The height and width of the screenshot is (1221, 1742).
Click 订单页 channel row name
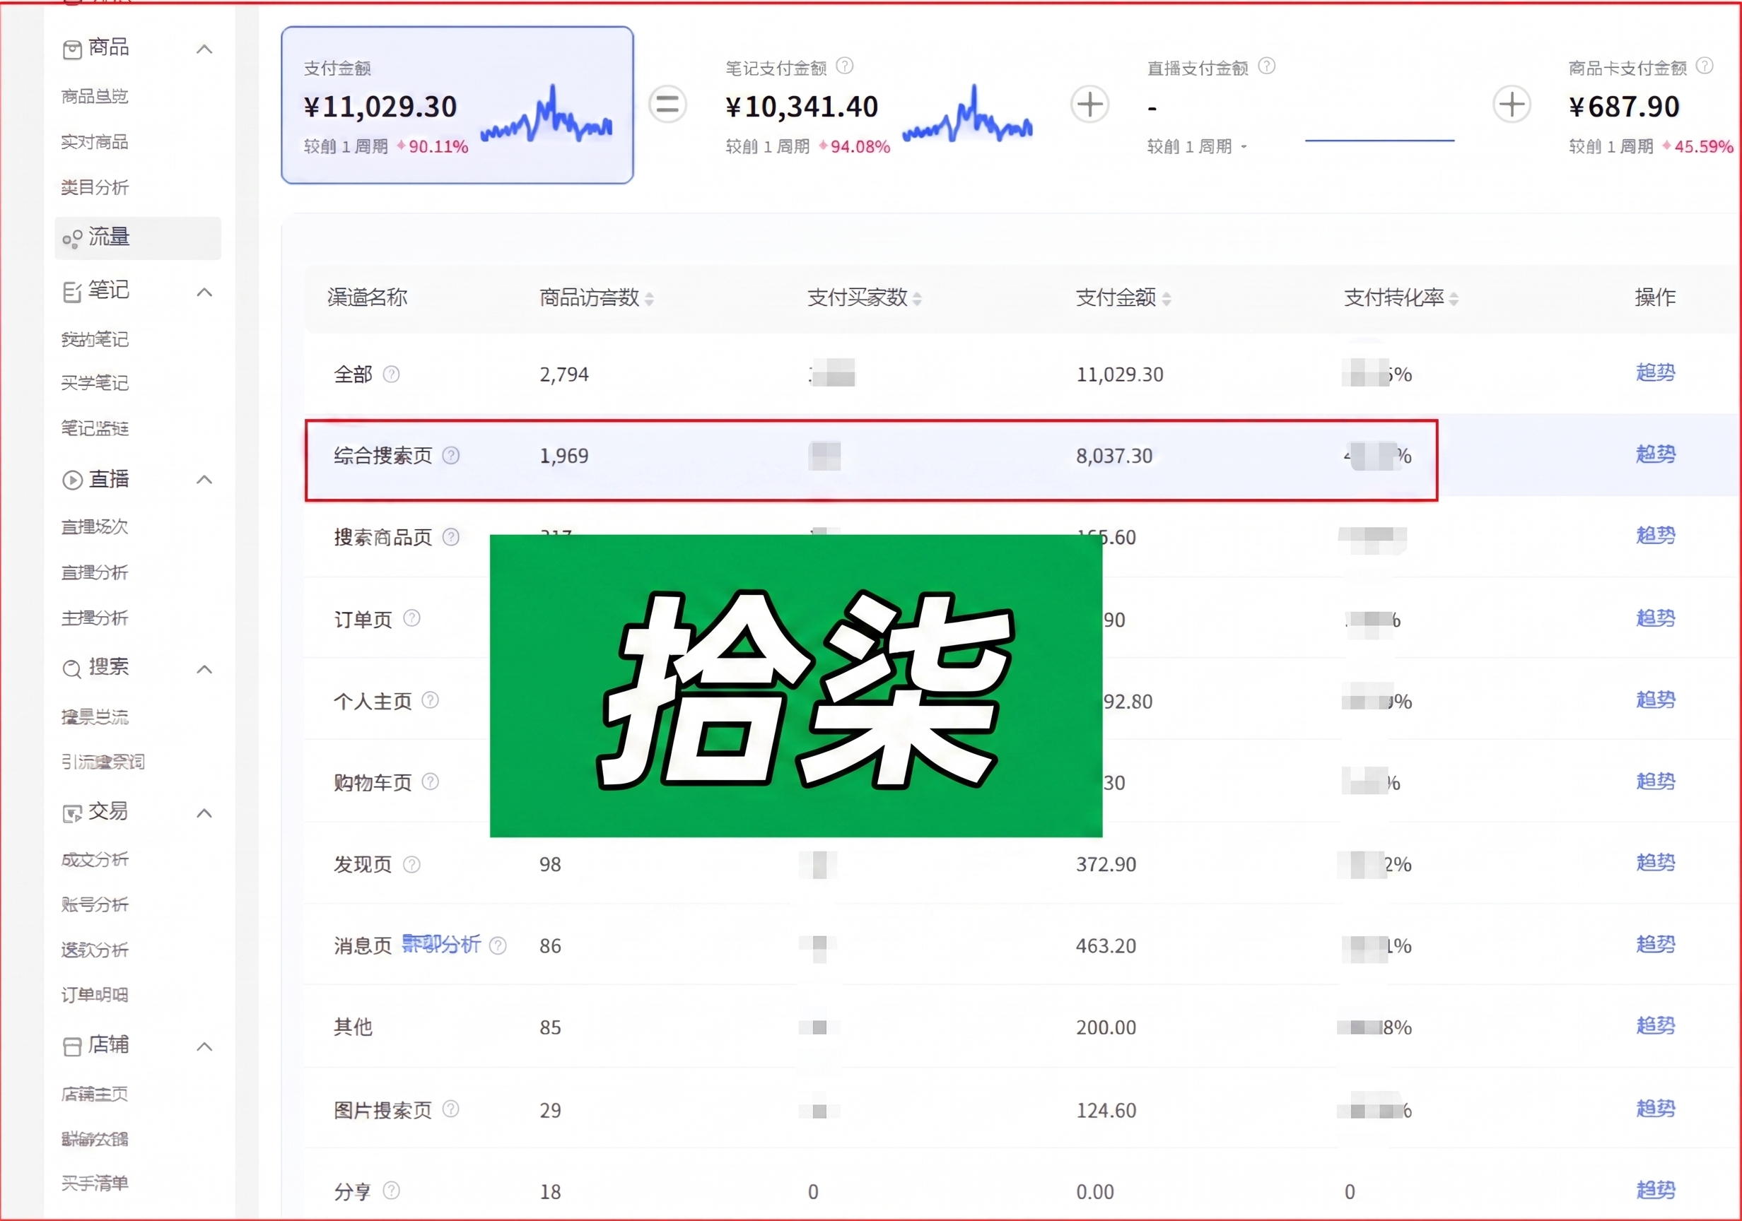coord(363,620)
